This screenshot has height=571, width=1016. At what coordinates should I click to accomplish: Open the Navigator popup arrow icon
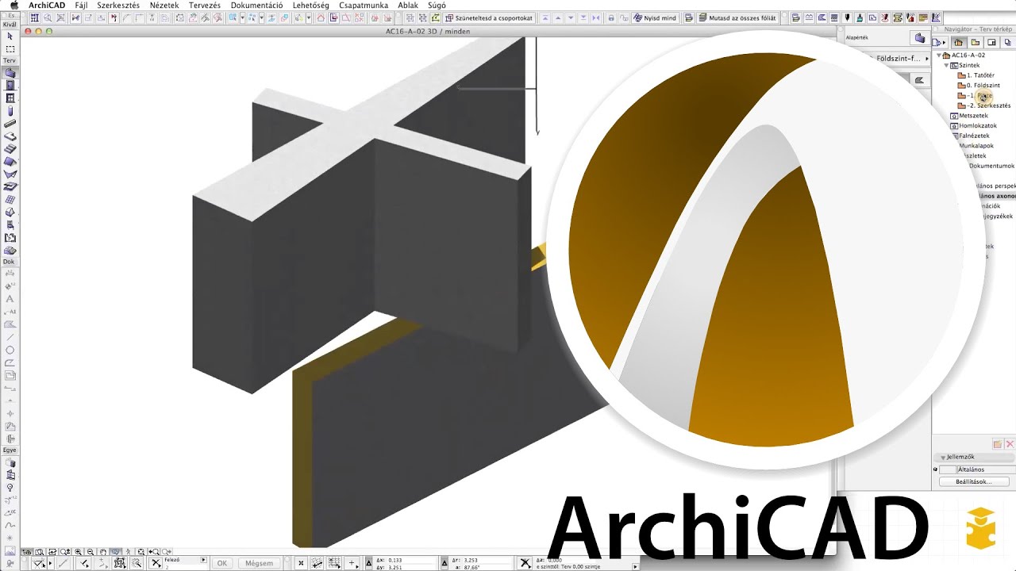pos(939,42)
